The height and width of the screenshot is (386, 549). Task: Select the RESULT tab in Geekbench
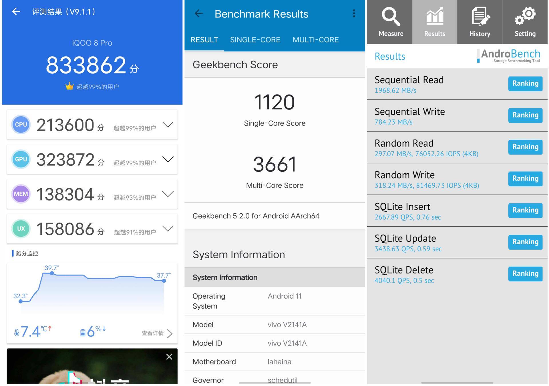pos(204,40)
